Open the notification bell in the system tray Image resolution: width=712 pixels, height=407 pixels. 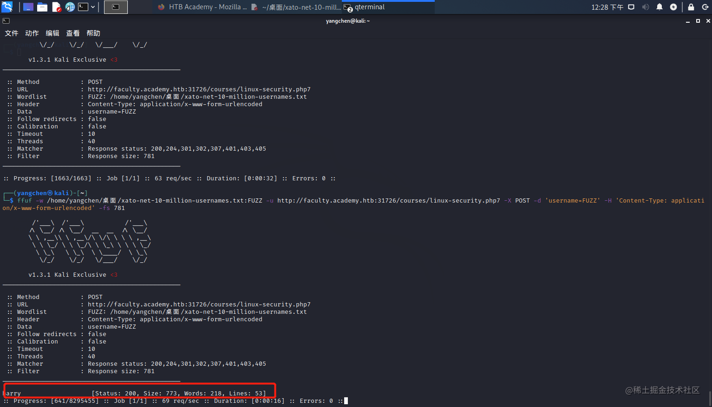coord(659,6)
